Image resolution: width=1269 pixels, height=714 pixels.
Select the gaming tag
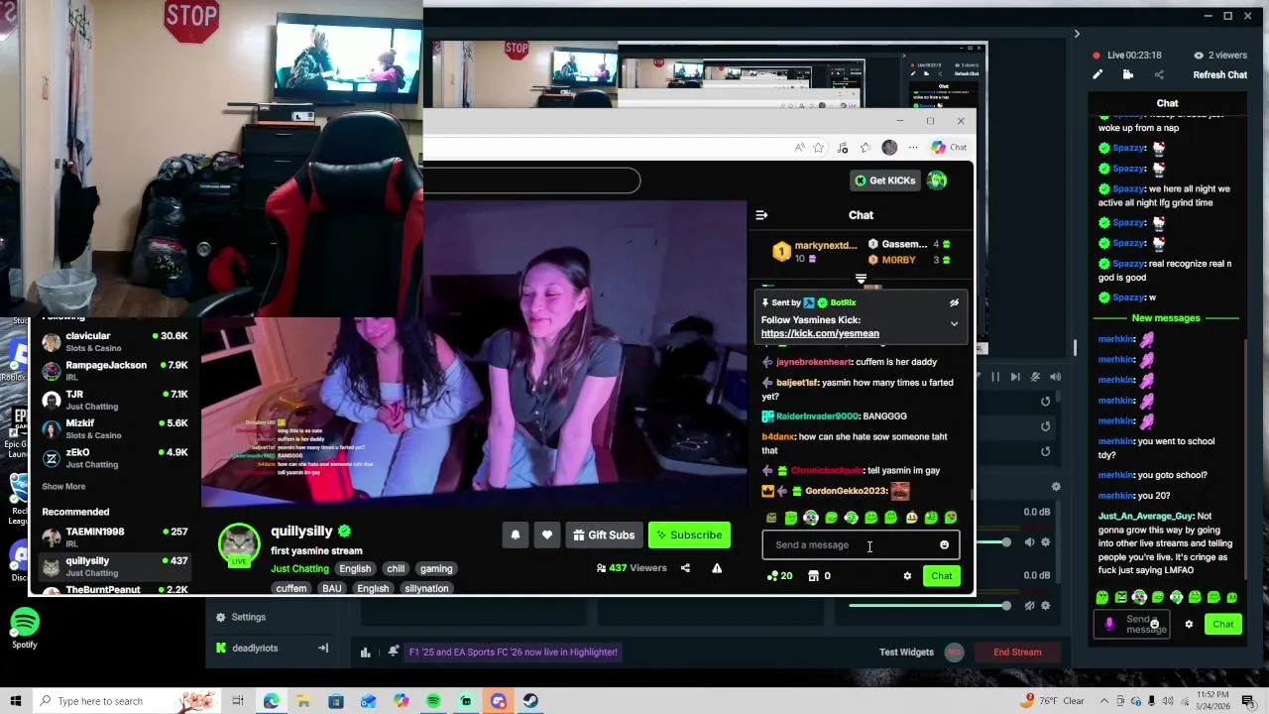click(435, 569)
